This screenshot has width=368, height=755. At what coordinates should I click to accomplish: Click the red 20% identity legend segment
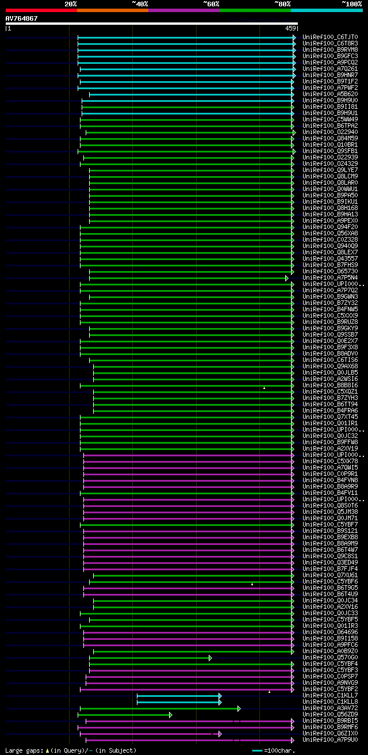(41, 10)
